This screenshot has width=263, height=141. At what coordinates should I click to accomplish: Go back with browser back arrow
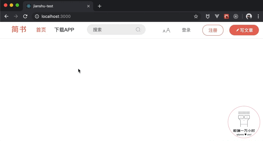[x=6, y=16]
